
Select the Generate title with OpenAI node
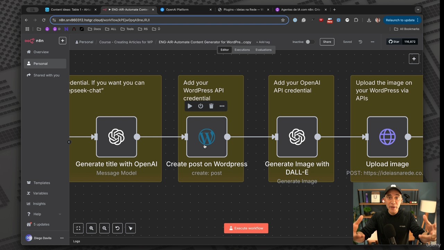[117, 137]
